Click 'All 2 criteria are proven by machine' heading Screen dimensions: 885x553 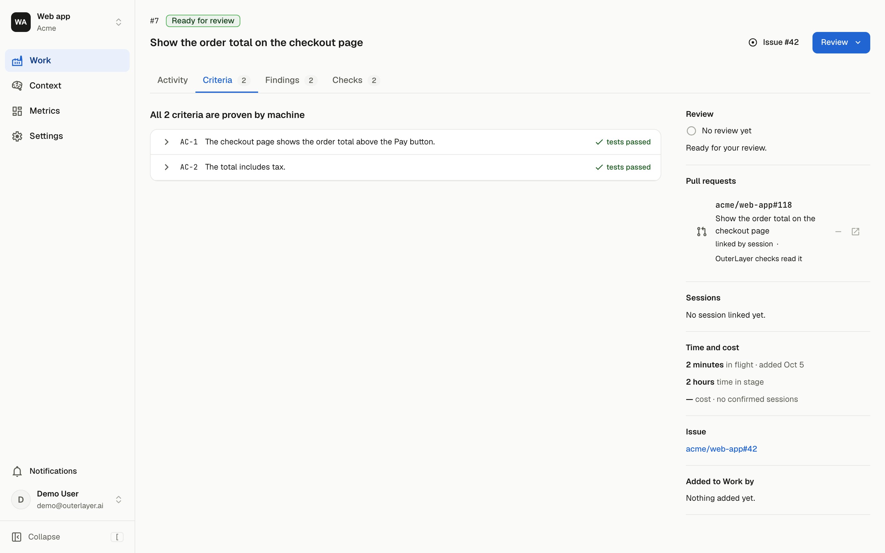click(x=227, y=115)
